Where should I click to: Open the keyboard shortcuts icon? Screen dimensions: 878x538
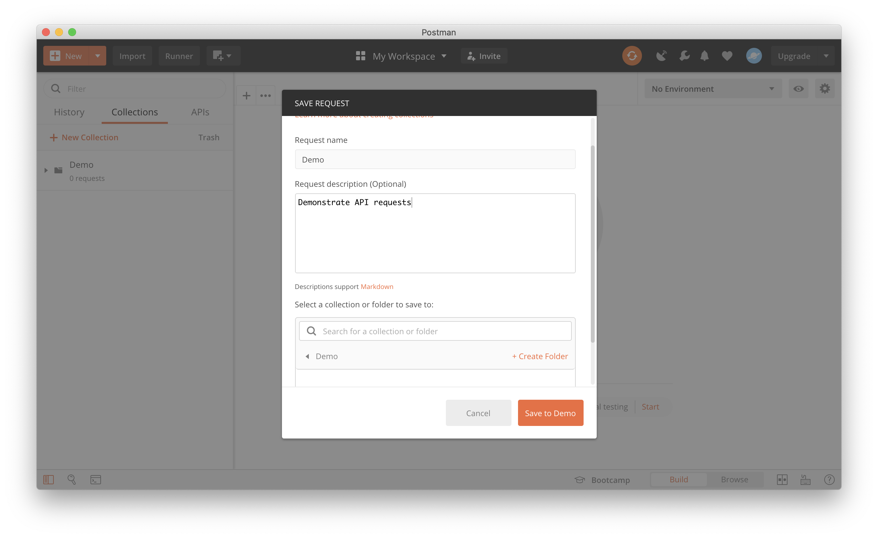tap(805, 480)
